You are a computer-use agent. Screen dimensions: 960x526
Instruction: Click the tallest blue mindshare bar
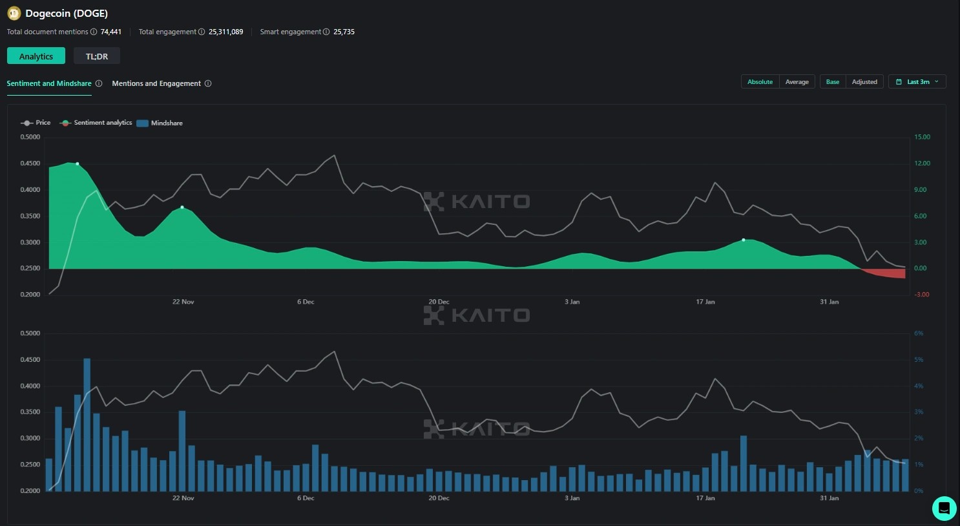(x=87, y=424)
